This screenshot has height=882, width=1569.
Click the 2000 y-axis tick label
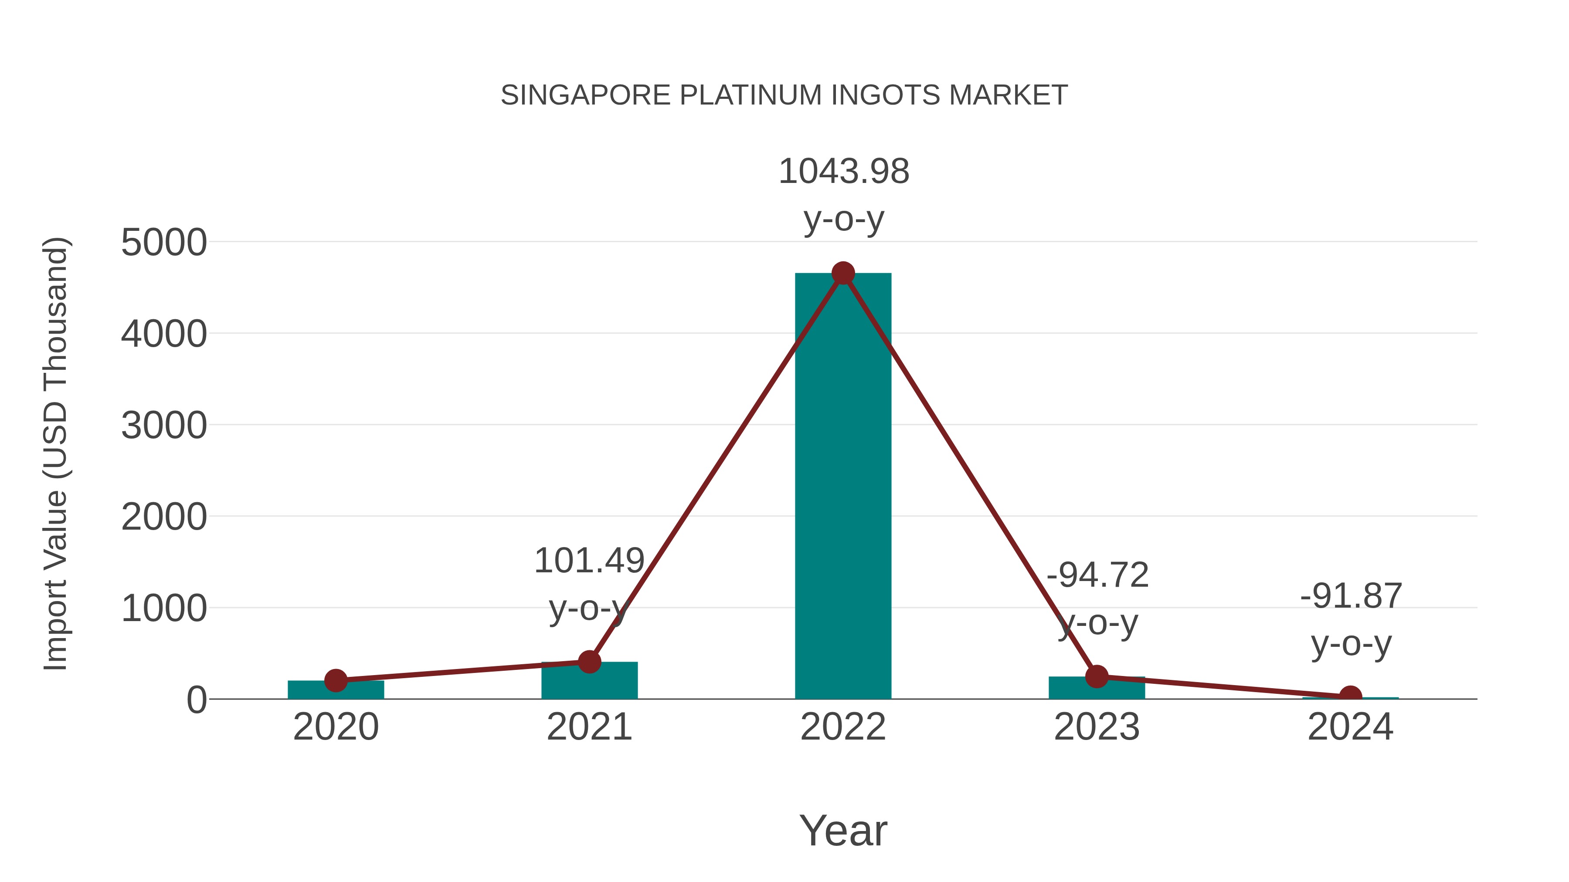(164, 517)
